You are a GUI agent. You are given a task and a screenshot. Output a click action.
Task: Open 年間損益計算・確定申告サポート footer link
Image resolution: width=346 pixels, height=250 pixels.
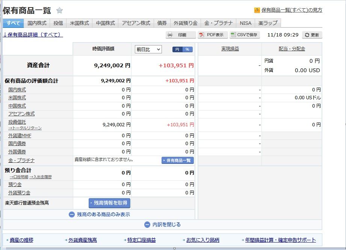coord(281,240)
